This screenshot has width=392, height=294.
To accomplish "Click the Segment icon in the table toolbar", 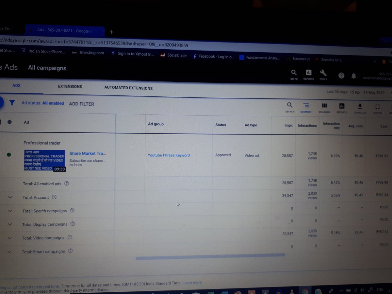I will pyautogui.click(x=306, y=106).
